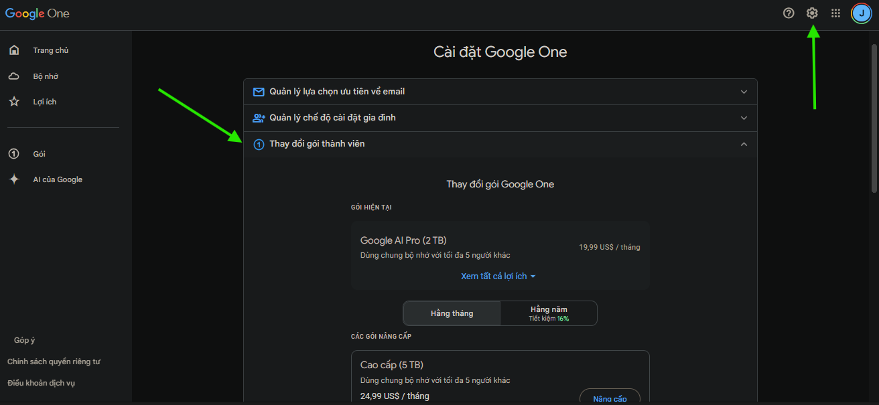Open the settings gear icon
This screenshot has width=879, height=405.
[x=812, y=13]
